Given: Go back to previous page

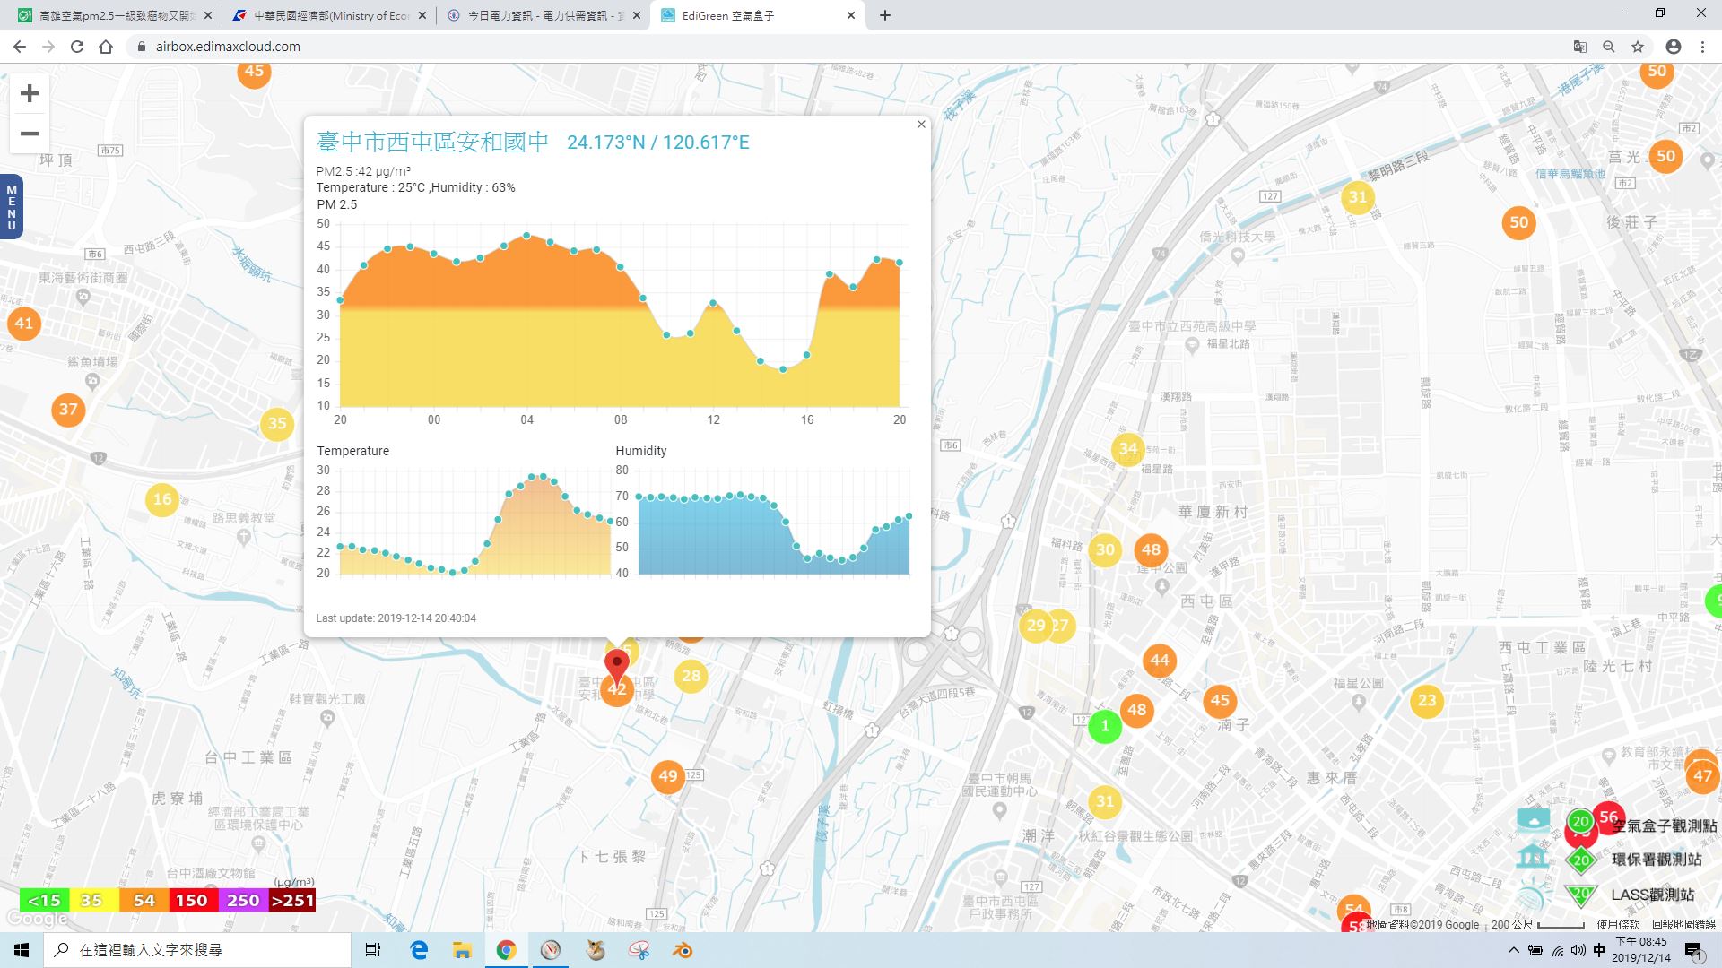Looking at the screenshot, I should [20, 47].
